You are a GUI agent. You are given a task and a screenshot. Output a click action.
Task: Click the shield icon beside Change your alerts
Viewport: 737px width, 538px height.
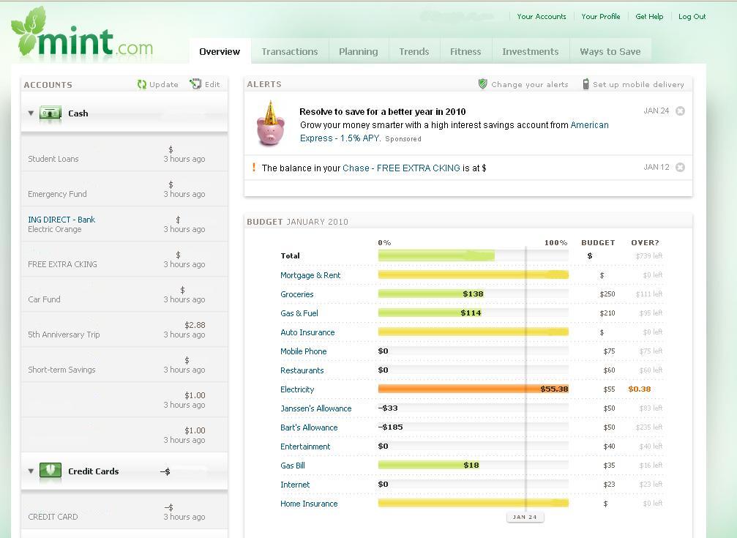click(x=483, y=83)
